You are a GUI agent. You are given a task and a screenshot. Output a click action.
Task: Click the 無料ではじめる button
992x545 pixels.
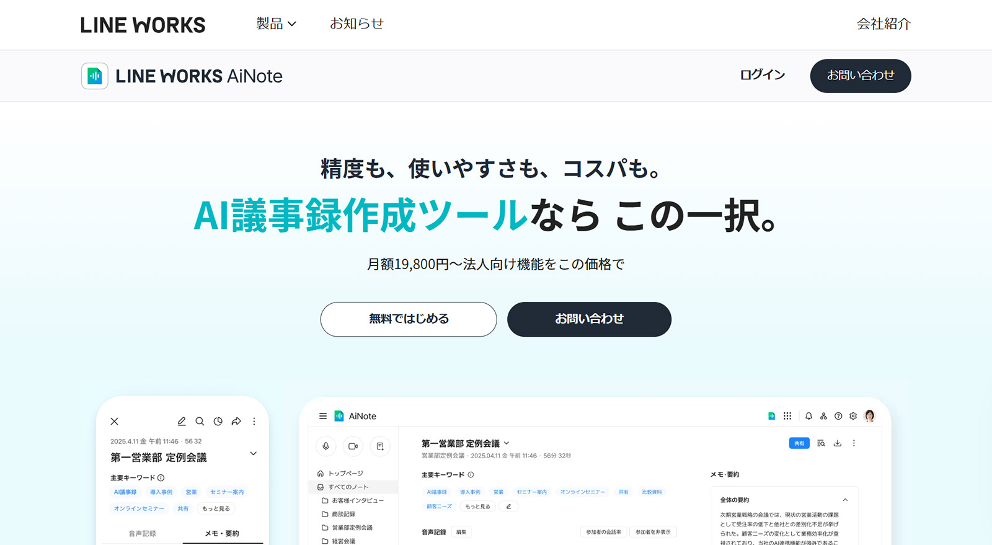point(409,319)
